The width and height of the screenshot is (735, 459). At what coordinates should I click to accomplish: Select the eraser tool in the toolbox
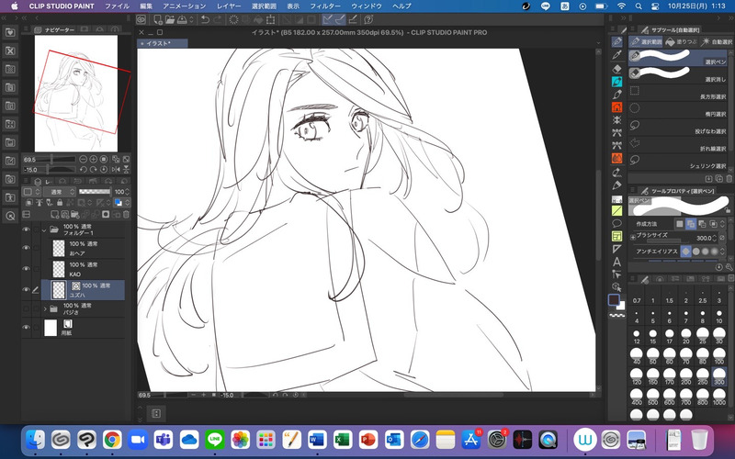(x=617, y=68)
